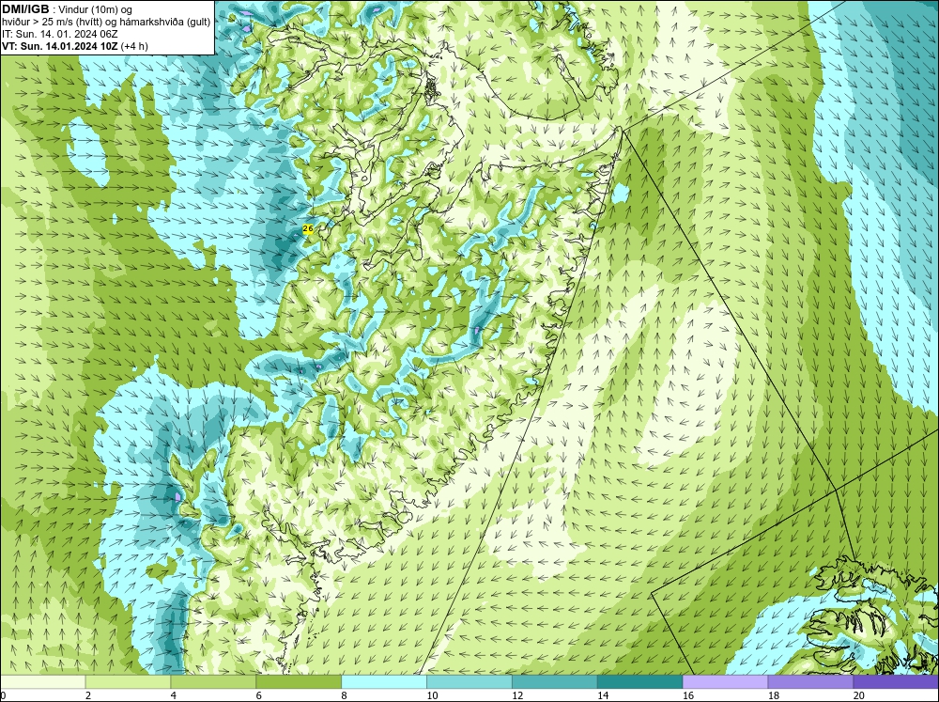The image size is (939, 702).
Task: Select the 12–14 m/s teal legend swatch
Action: tap(555, 681)
